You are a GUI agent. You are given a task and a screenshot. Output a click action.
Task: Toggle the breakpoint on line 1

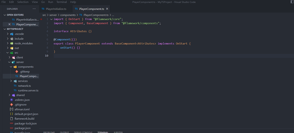coord(41,19)
